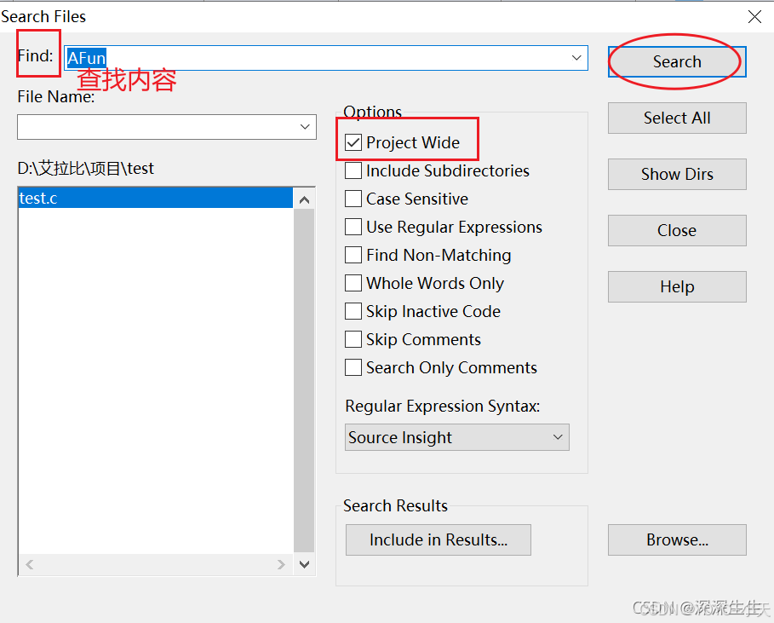Open Regular Expression Syntax combo box

point(456,437)
